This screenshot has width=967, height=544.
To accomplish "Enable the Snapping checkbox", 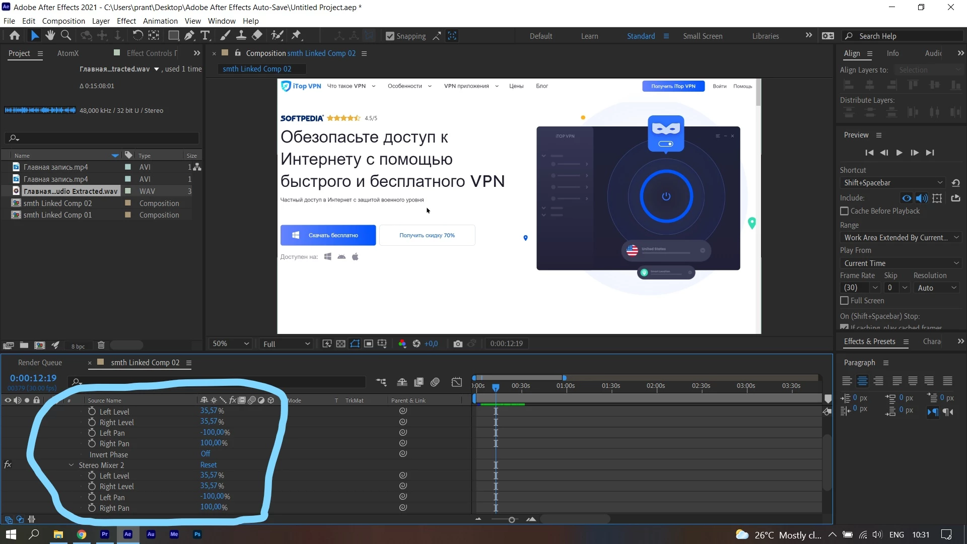I will [390, 36].
